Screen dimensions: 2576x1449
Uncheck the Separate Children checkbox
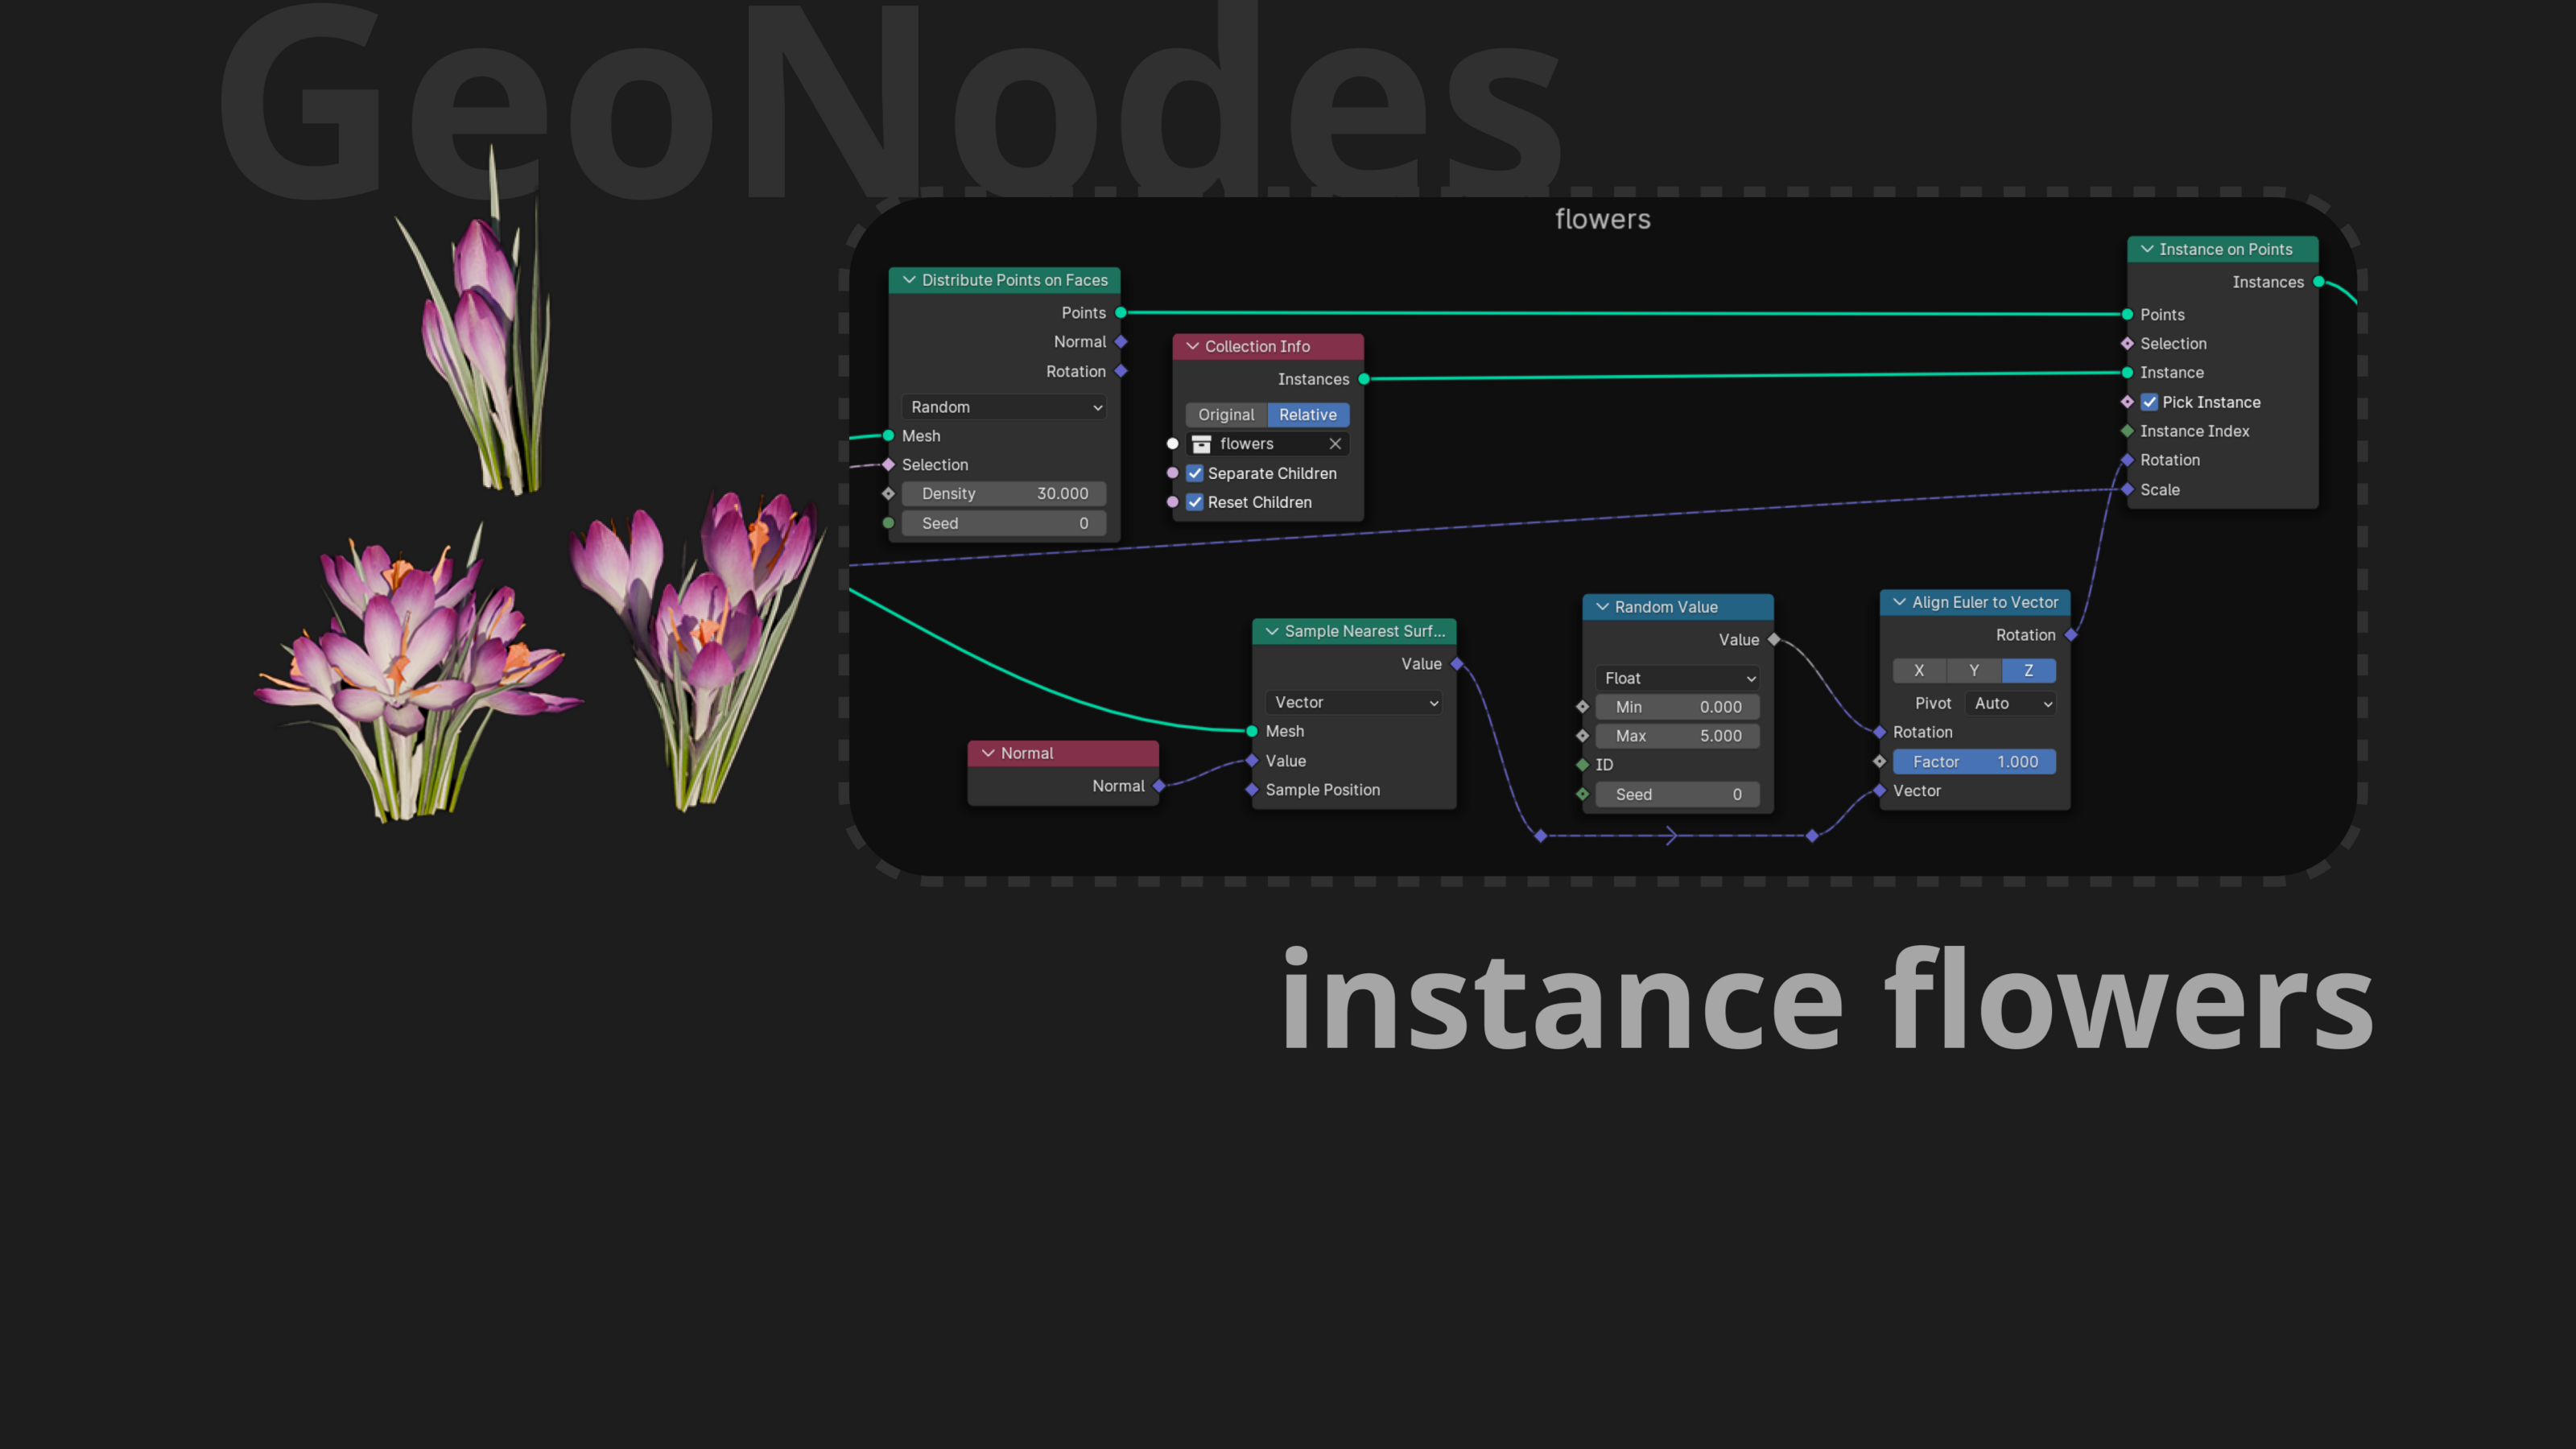click(1195, 473)
